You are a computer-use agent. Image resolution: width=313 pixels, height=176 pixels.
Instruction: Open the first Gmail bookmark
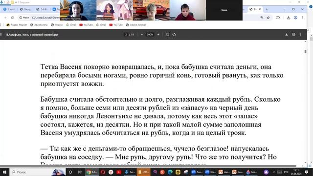click(x=71, y=25)
